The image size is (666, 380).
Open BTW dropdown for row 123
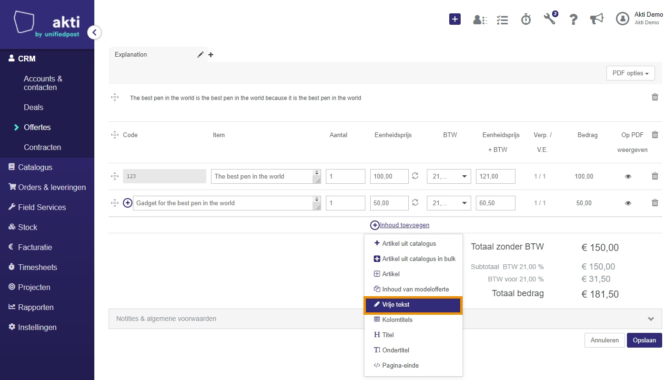coord(449,176)
